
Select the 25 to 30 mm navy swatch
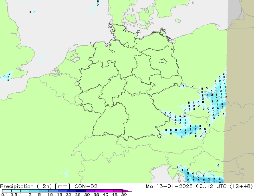pyautogui.click(x=81, y=191)
